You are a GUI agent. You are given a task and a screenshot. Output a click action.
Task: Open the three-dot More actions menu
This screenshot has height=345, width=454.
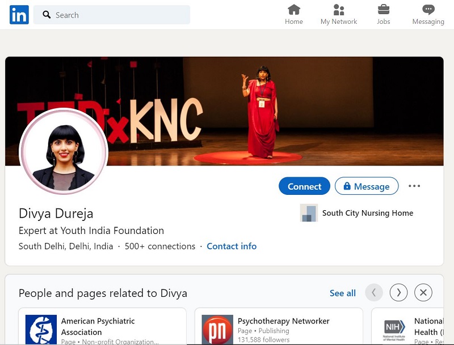click(x=414, y=186)
